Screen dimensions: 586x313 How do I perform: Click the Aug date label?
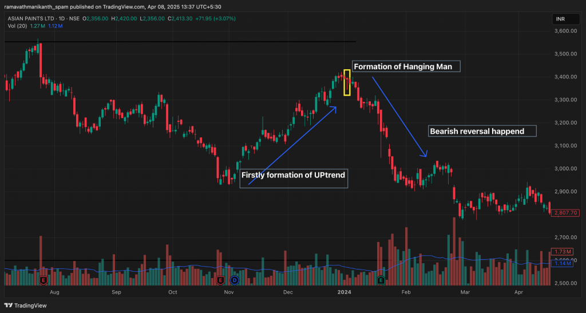point(54,292)
